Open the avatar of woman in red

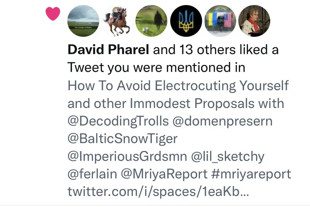click(254, 21)
